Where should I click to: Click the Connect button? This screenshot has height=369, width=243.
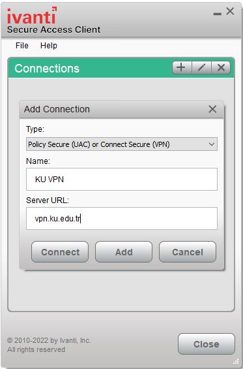(x=60, y=252)
